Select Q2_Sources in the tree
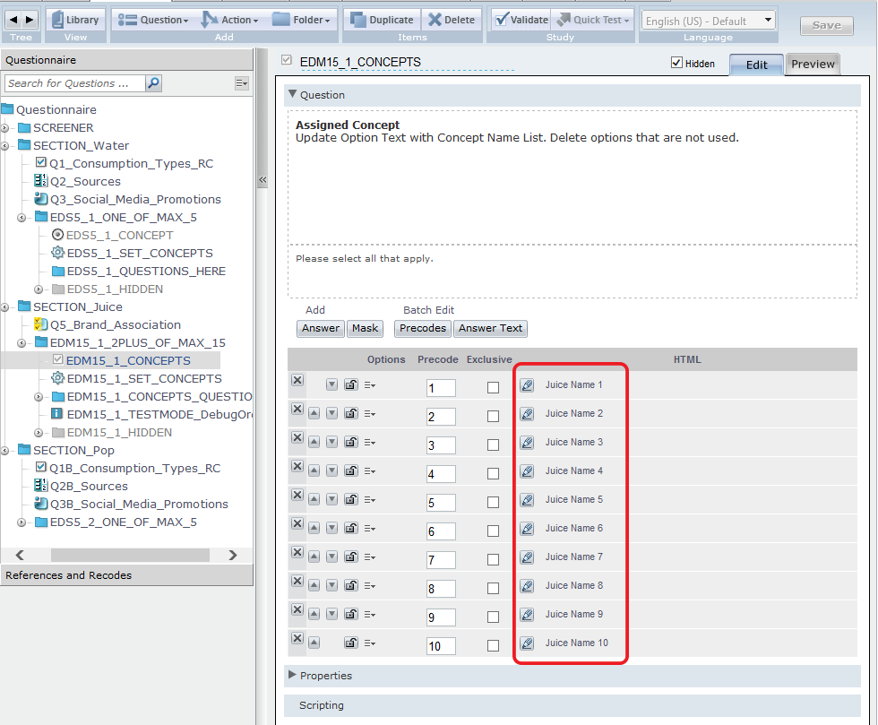Viewport: 878px width, 725px height. [x=85, y=182]
